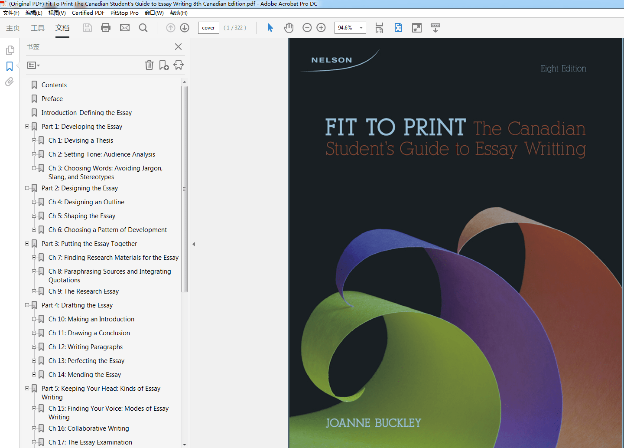Open the 帮助(H) menu
Viewport: 624px width, 448px height.
(x=179, y=13)
